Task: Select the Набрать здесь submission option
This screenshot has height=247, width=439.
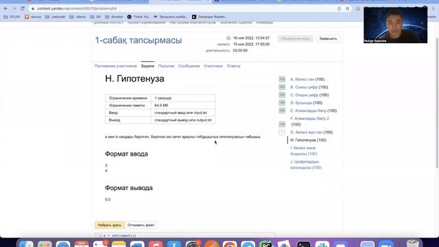Action: pos(110,225)
